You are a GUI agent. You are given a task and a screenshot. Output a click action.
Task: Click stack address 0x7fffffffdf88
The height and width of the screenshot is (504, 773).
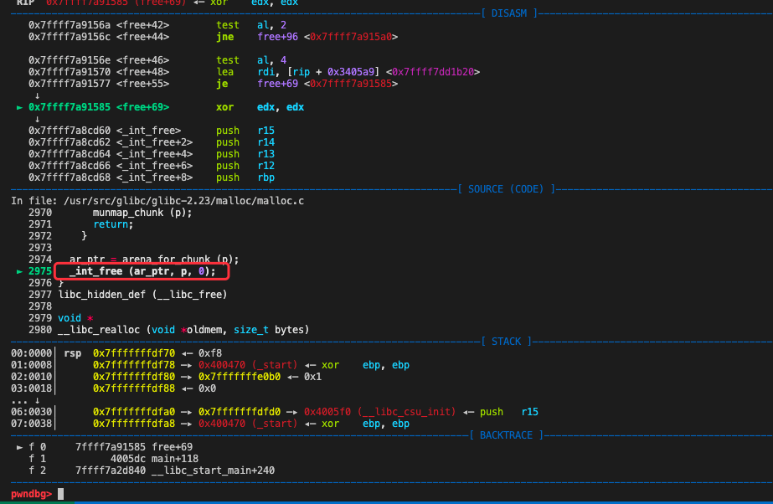[x=134, y=388]
